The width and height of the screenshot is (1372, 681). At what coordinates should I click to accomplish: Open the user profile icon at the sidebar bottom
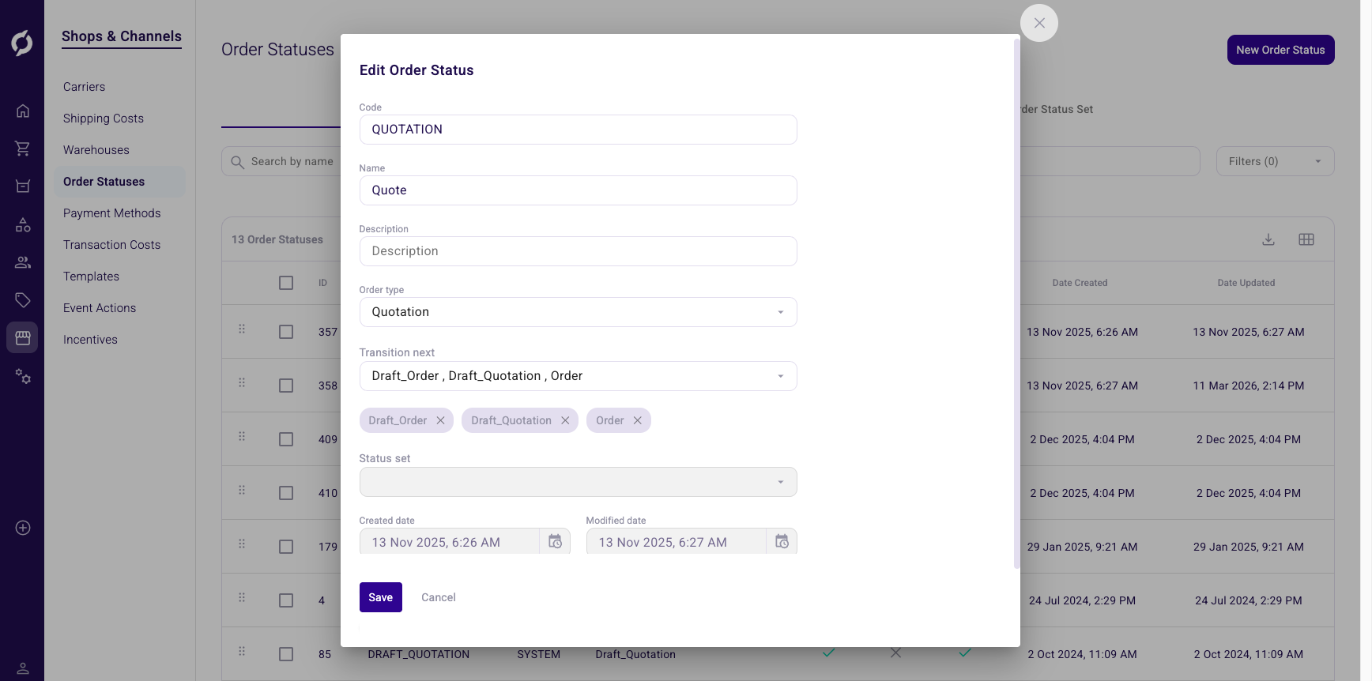point(23,668)
